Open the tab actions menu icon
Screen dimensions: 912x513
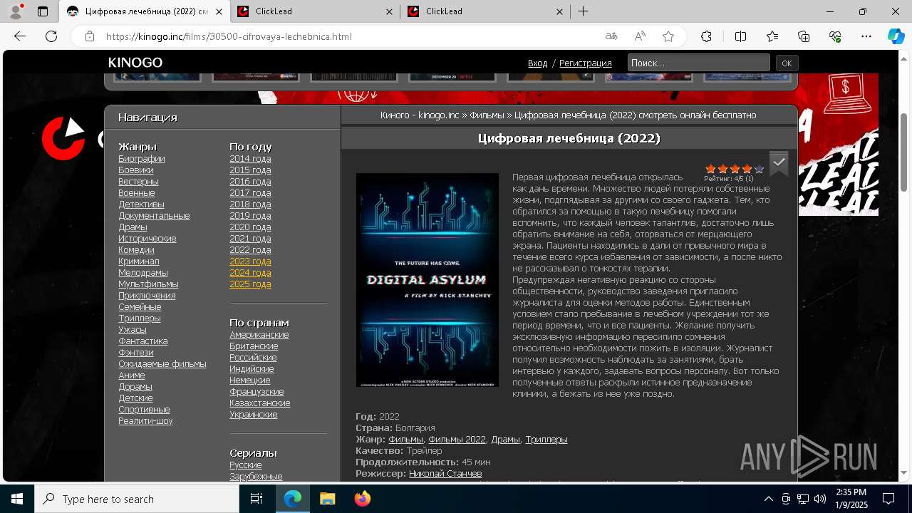point(43,11)
